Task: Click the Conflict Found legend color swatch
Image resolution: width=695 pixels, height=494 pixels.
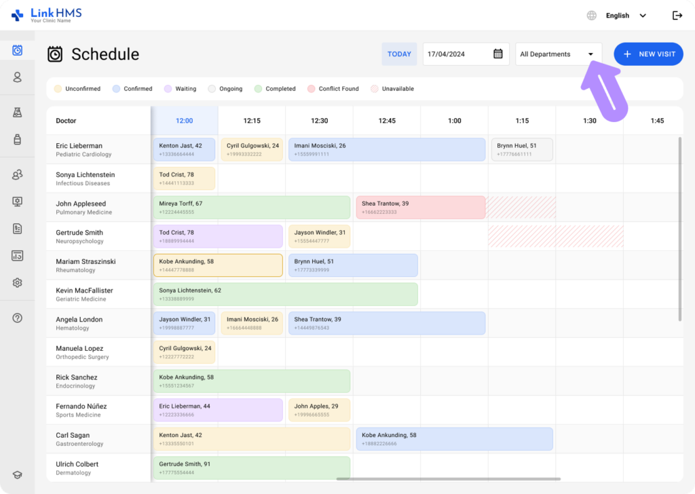Action: pos(311,89)
